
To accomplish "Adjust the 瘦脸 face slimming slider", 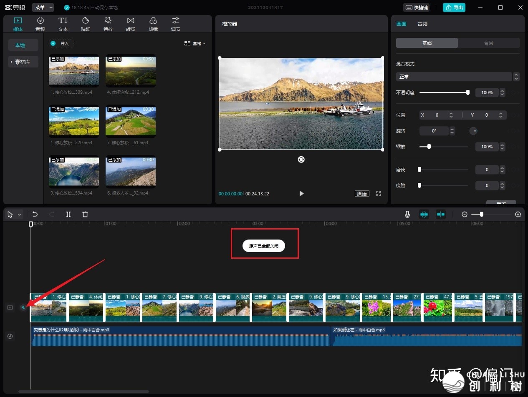I will coord(443,185).
